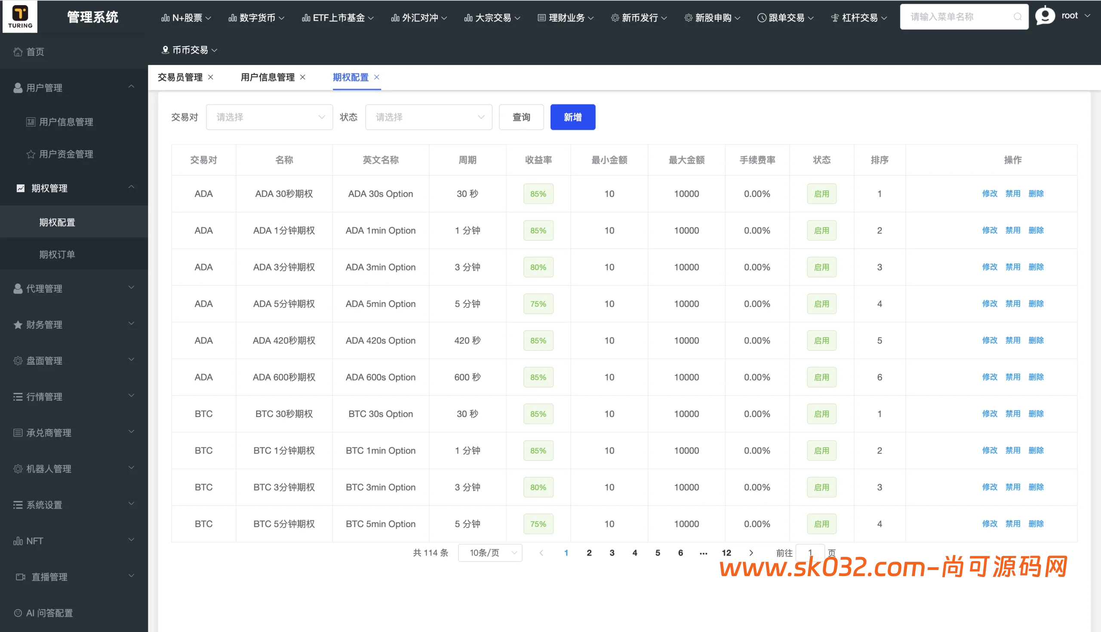This screenshot has height=632, width=1101.
Task: Open the 10条/页 page-size dropdown
Action: click(x=490, y=552)
